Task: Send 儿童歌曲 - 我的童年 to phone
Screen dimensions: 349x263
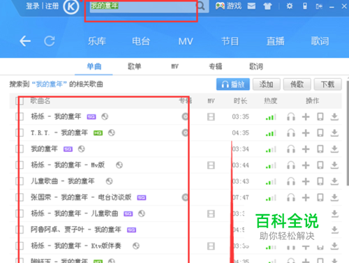Action: point(320,181)
